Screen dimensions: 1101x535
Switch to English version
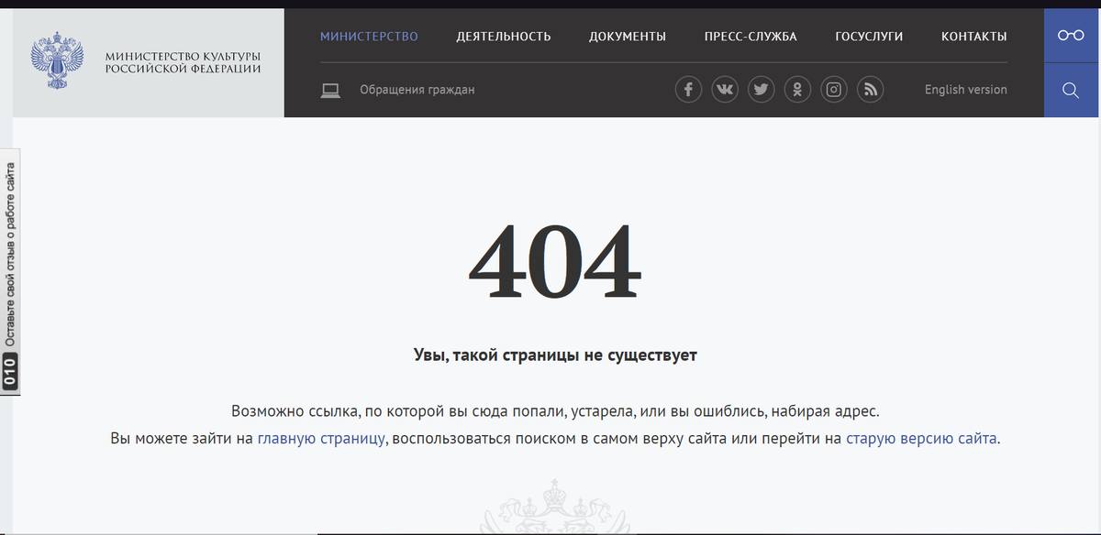[x=966, y=90]
